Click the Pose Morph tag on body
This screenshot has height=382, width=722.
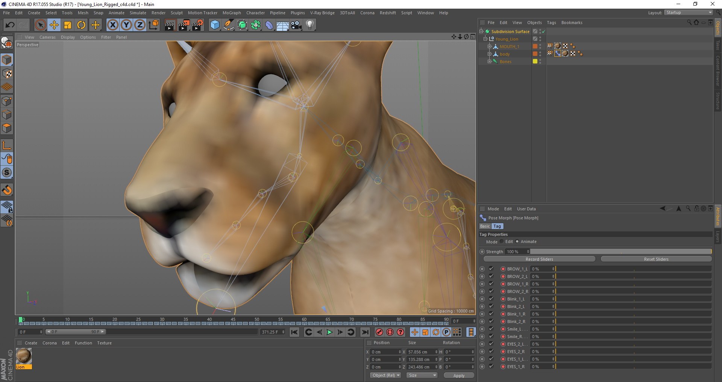pos(558,54)
